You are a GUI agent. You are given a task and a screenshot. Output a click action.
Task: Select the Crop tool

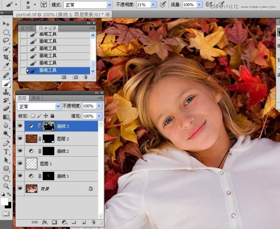pyautogui.click(x=6, y=58)
